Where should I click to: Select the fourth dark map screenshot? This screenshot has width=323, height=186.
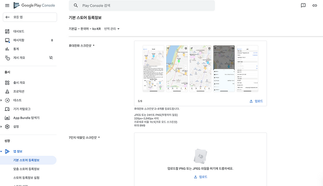pyautogui.click(x=224, y=68)
